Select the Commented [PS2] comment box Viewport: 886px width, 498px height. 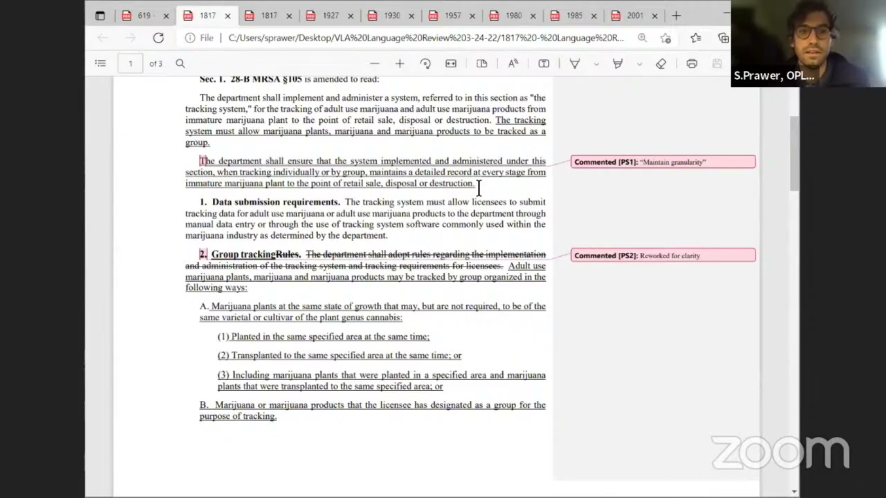(663, 256)
